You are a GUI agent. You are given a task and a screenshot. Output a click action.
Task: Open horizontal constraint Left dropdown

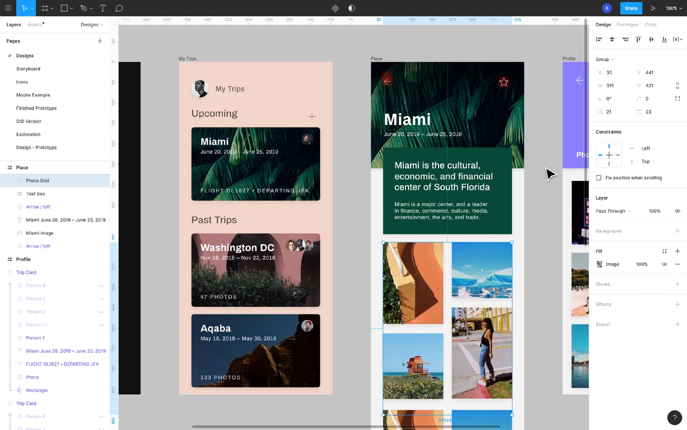[648, 148]
